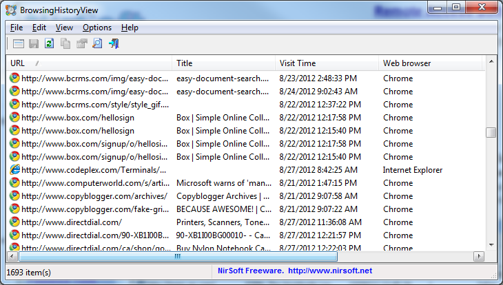Click 'NirSoft Freeware.' status bar text
The height and width of the screenshot is (285, 503).
251,271
